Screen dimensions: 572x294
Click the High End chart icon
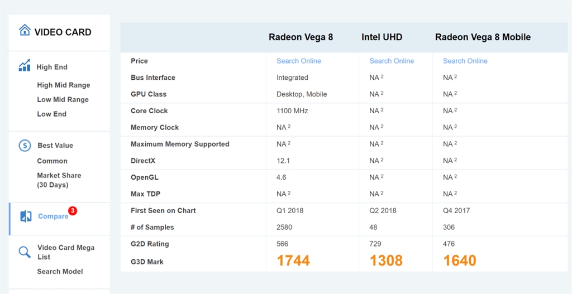coord(25,66)
